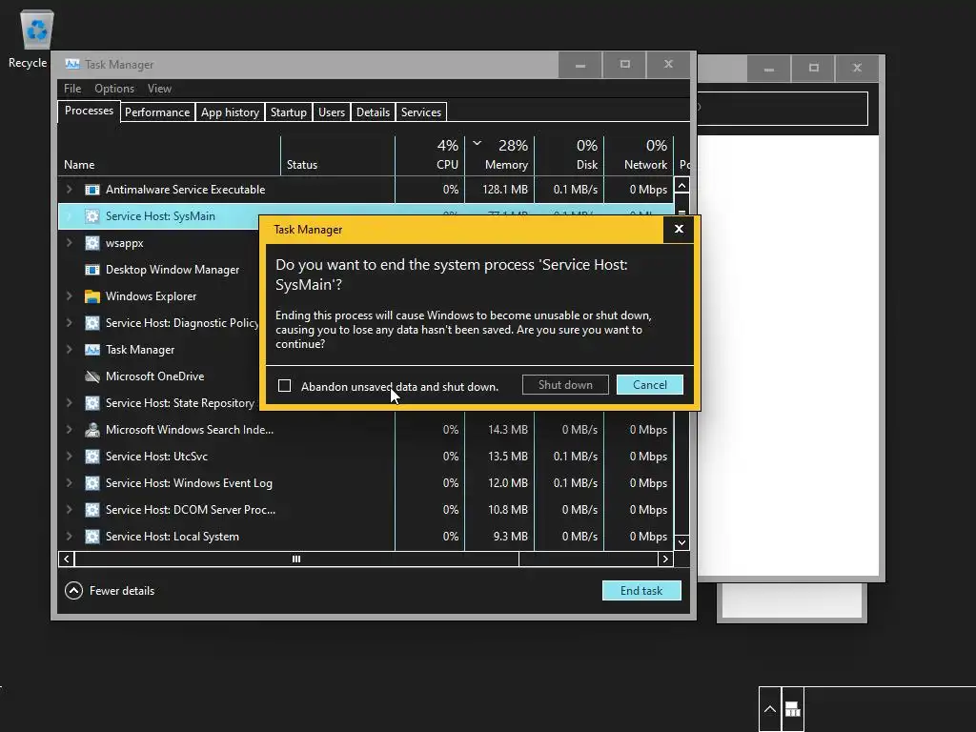Click the input field in the background window
Screen dimensions: 976x732
click(x=782, y=109)
